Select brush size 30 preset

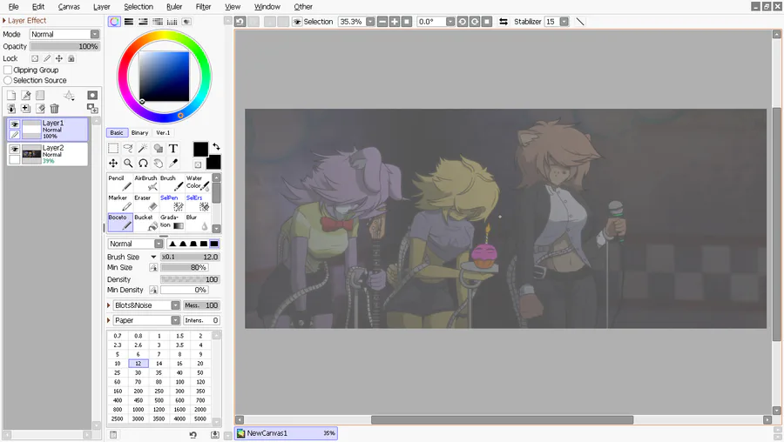point(138,372)
